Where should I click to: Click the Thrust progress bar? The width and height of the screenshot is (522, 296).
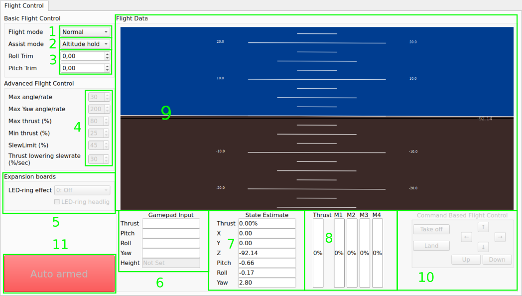coord(318,253)
